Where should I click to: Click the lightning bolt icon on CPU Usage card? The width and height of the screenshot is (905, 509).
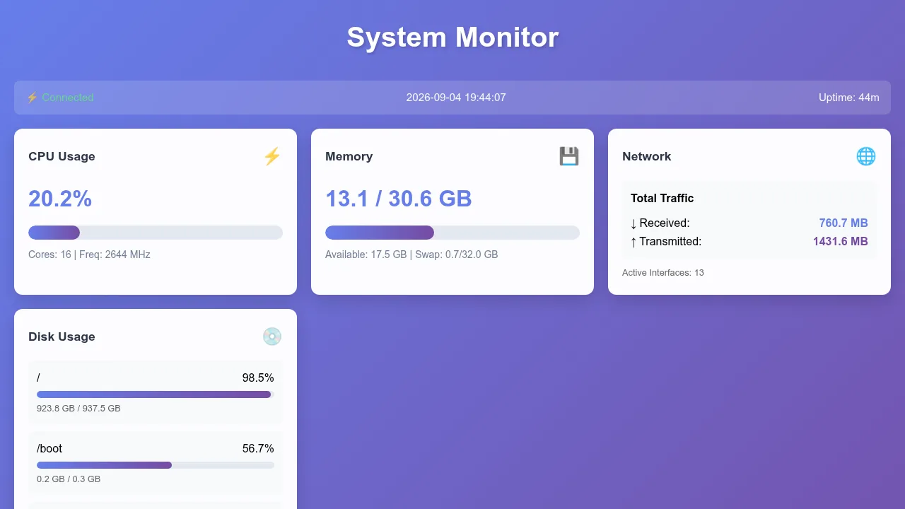click(x=272, y=156)
